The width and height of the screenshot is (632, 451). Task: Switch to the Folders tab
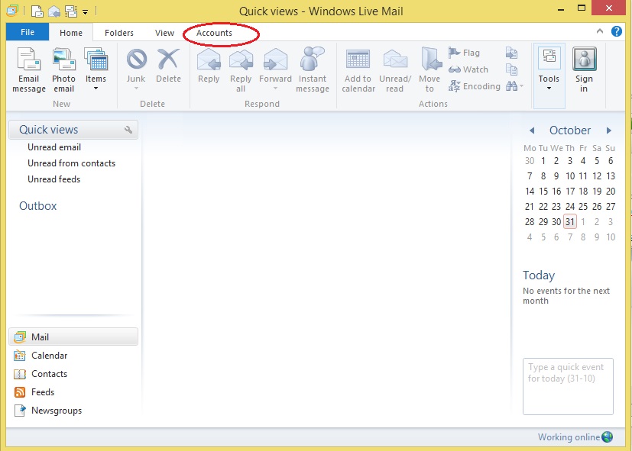click(119, 33)
